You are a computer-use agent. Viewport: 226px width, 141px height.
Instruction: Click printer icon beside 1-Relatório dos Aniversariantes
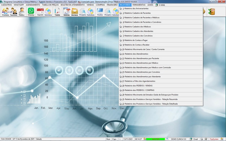pyautogui.click(x=121, y=8)
